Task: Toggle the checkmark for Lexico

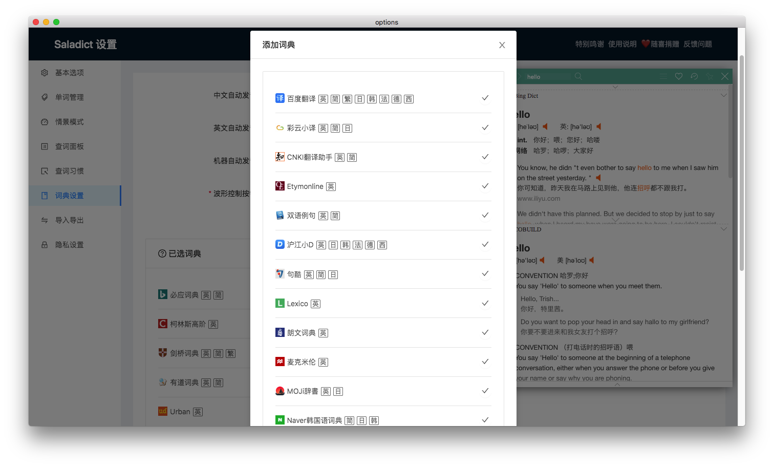Action: coord(485,303)
